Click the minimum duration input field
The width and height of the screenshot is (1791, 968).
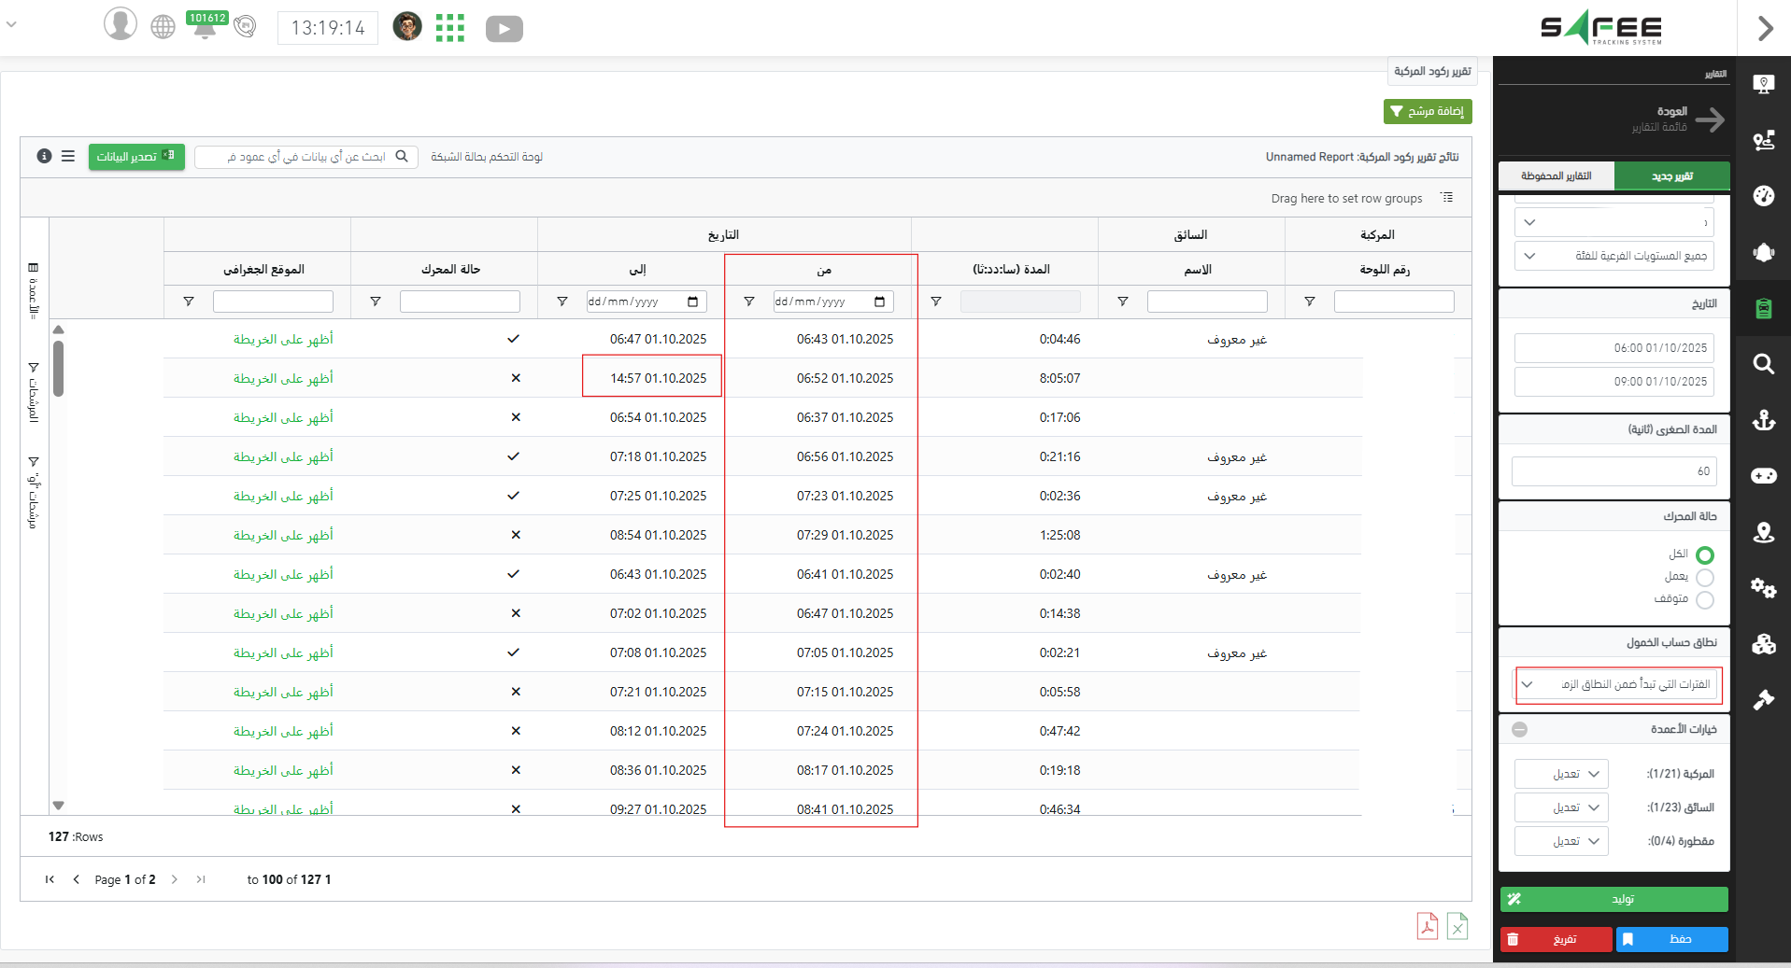1613,471
